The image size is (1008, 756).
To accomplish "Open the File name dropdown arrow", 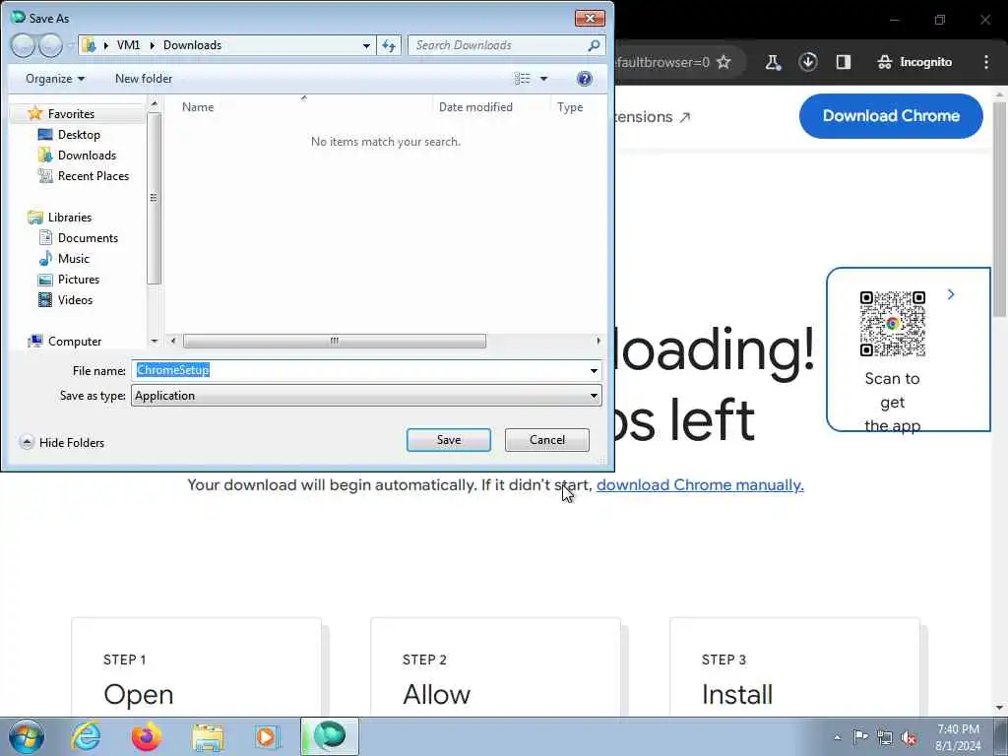I will 594,370.
